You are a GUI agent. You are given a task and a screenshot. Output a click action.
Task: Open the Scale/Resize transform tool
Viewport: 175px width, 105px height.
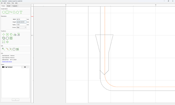7,34
